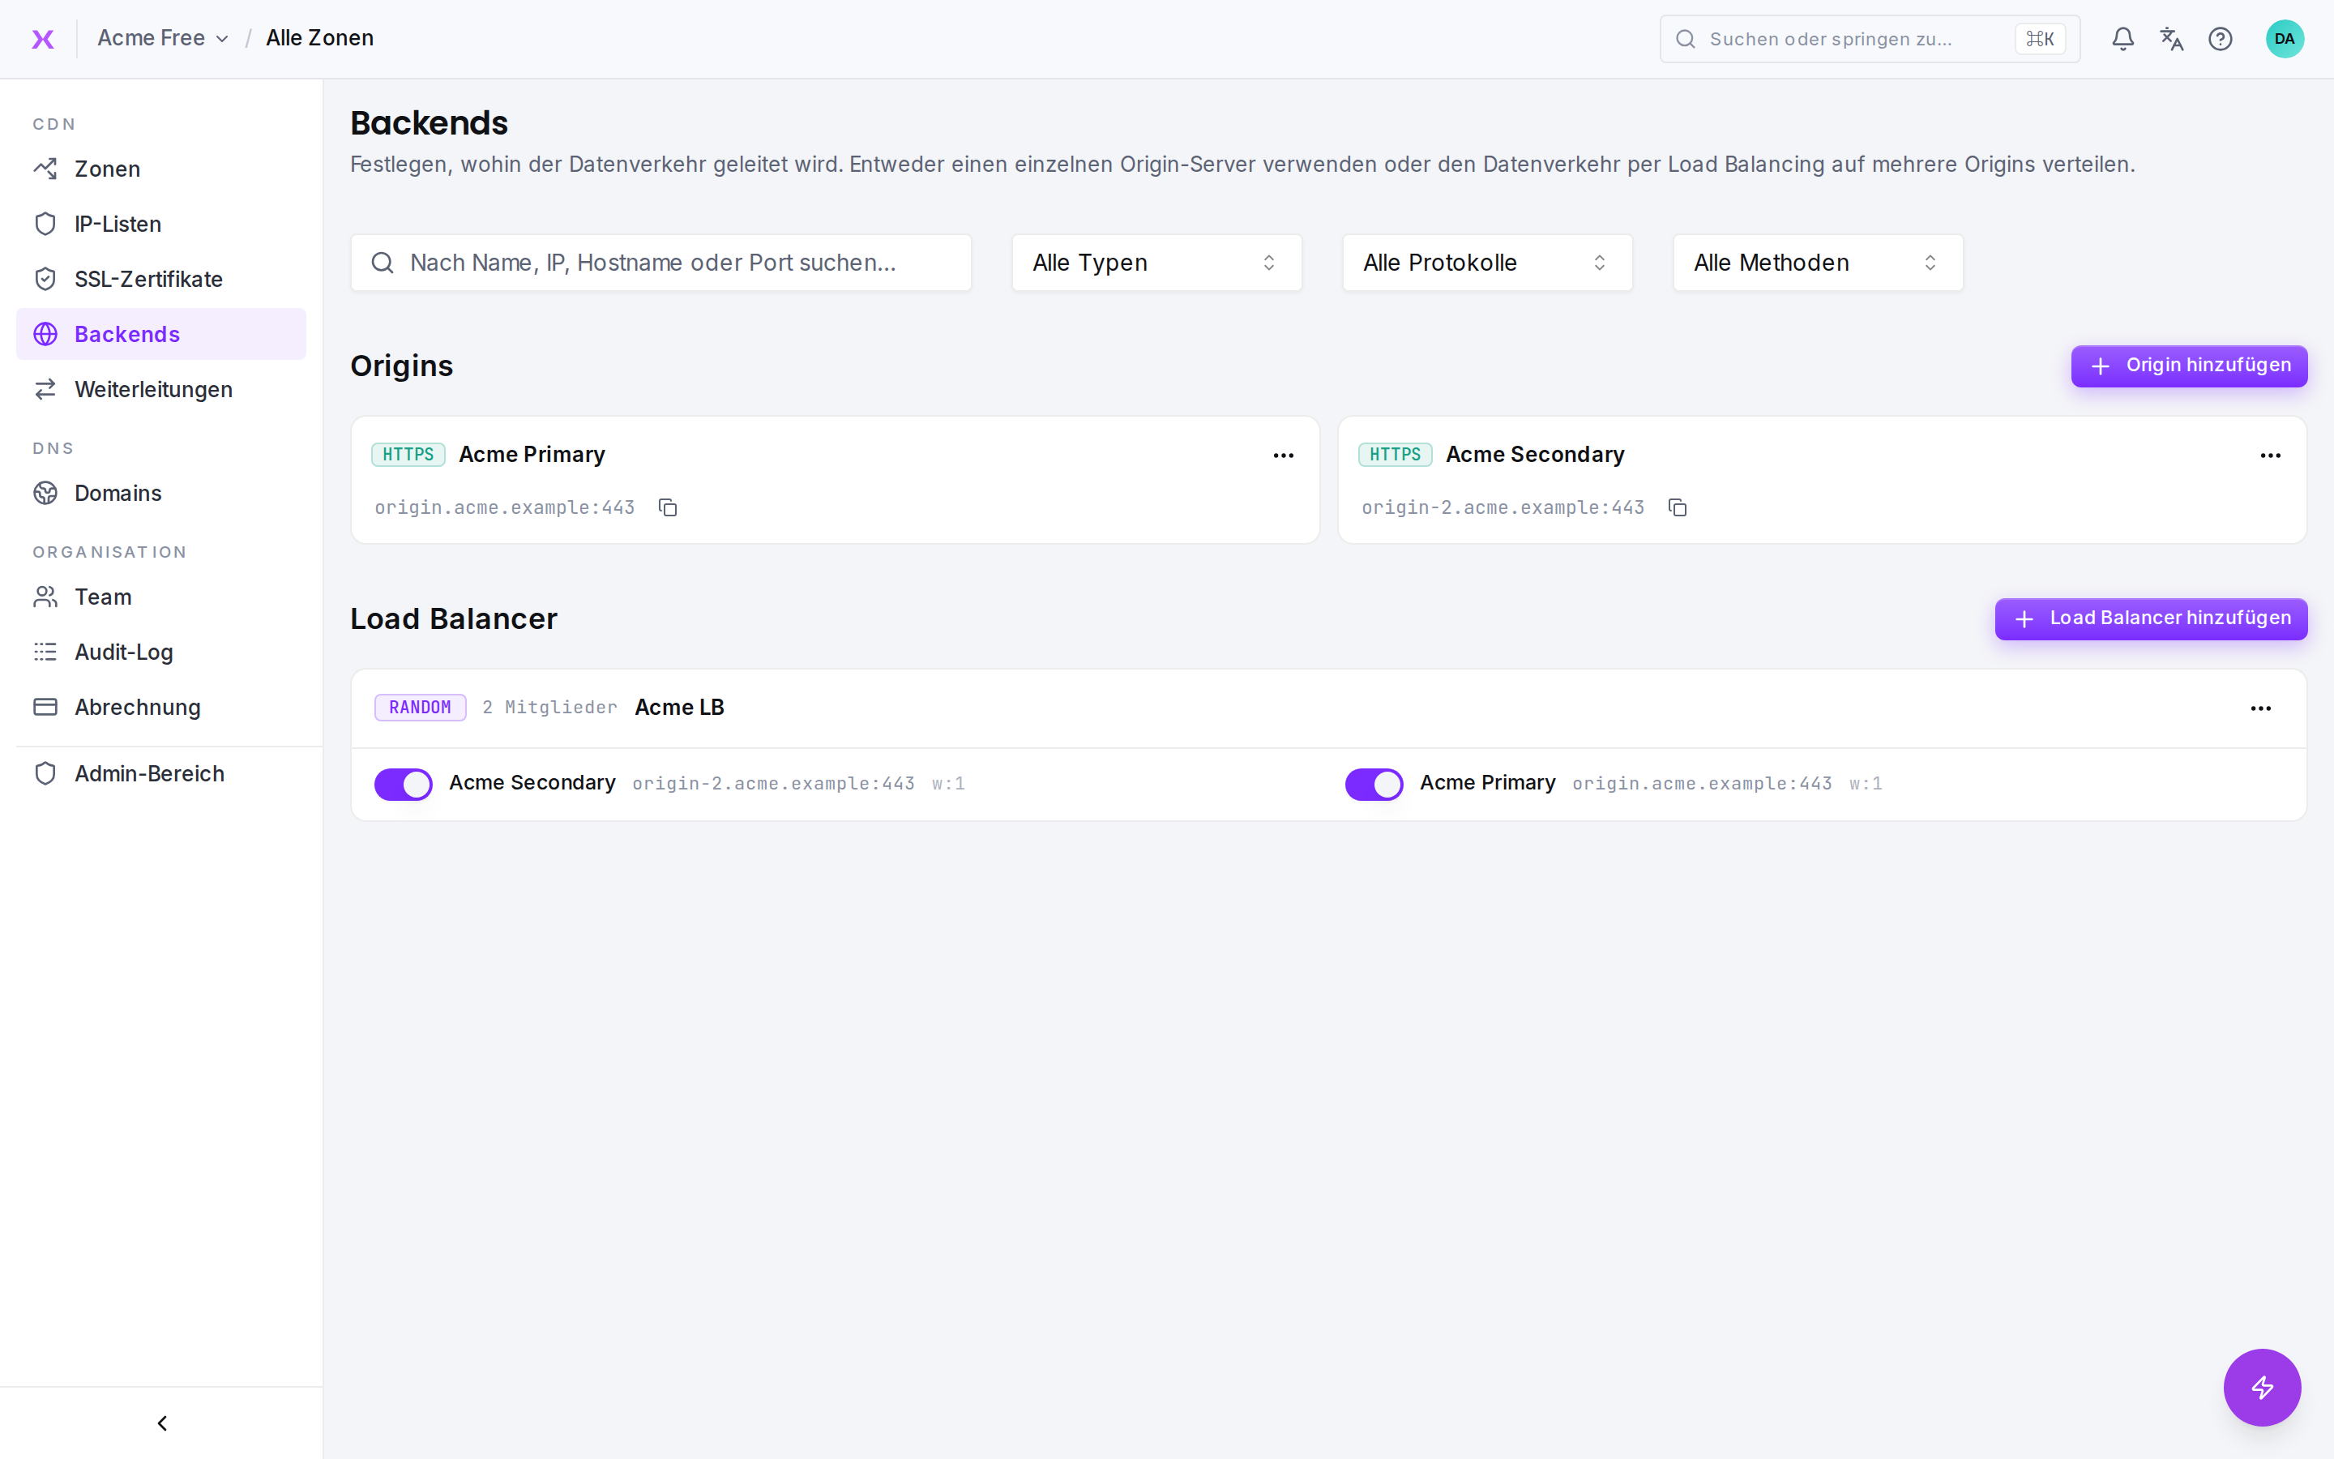Open the Alle Protokolle dropdown
The image size is (2334, 1459).
pyautogui.click(x=1487, y=263)
